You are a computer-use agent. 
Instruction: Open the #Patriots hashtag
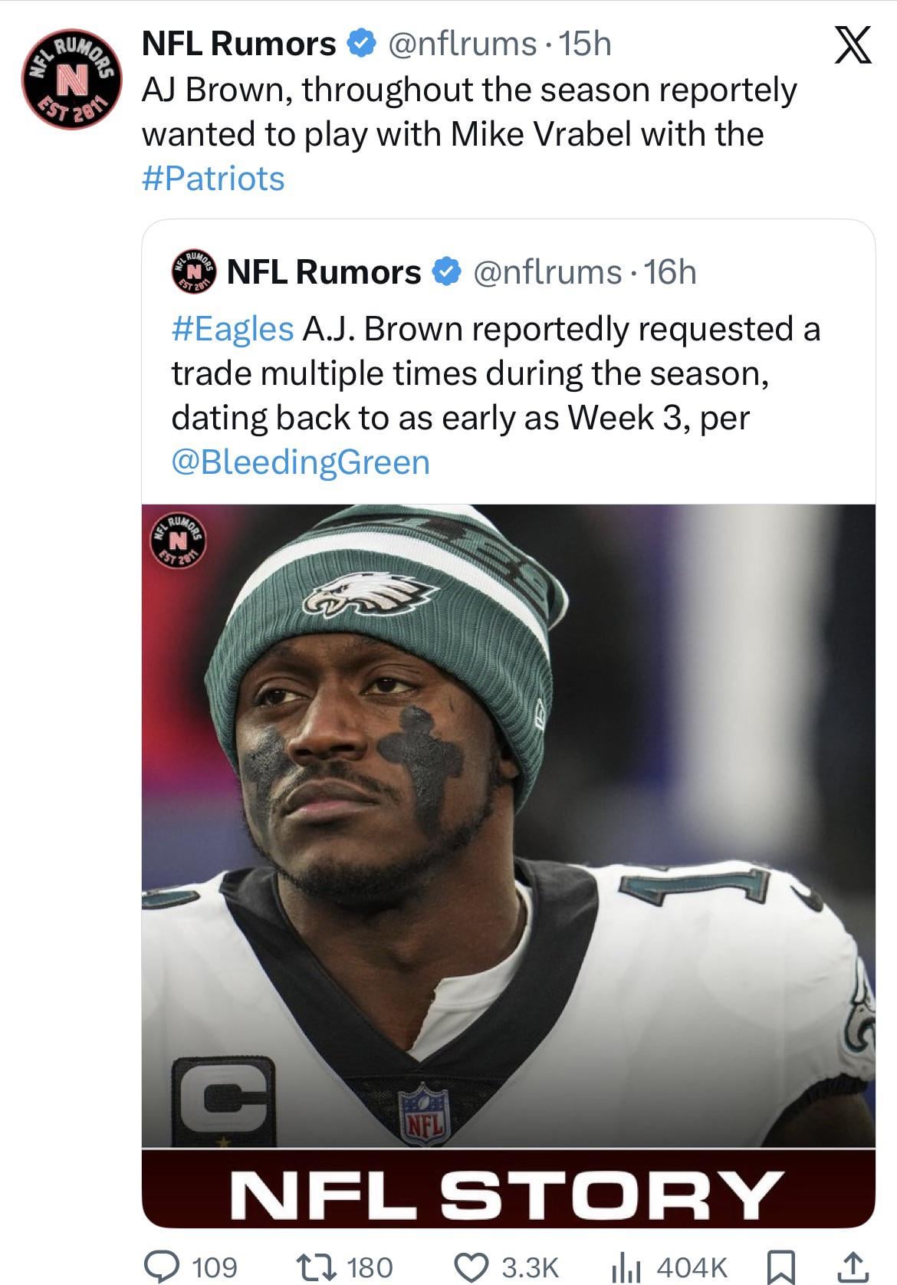point(213,179)
